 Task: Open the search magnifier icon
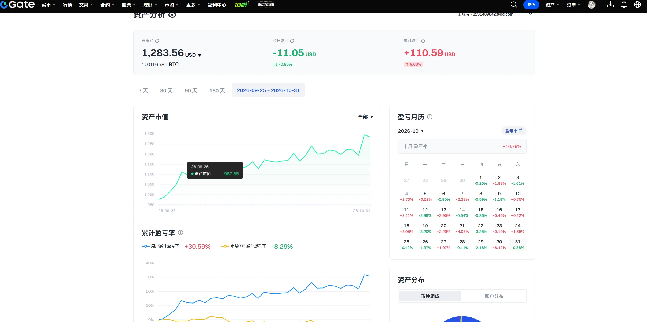click(x=514, y=5)
